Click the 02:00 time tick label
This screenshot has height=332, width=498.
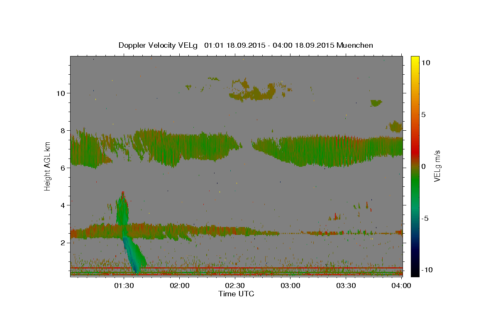pyautogui.click(x=180, y=286)
